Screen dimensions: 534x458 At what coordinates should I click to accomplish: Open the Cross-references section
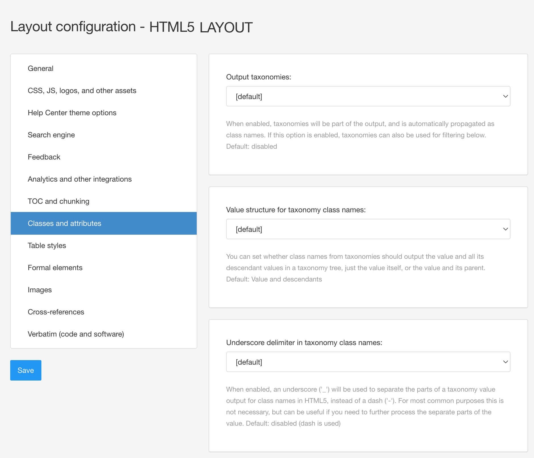click(56, 312)
